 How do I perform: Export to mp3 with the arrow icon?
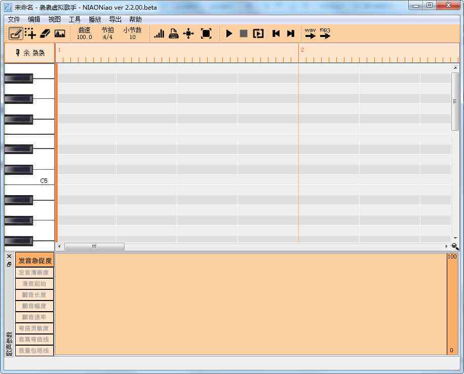click(x=325, y=33)
